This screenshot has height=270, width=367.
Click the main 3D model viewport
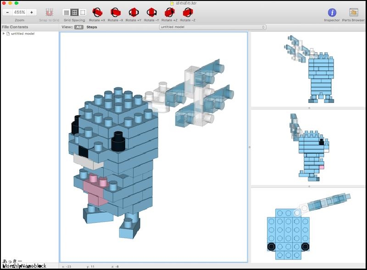tap(154, 147)
